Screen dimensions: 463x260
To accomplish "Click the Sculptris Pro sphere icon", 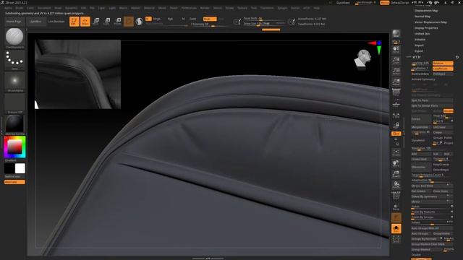I will (139, 22).
